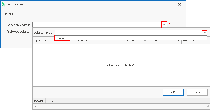Expand the Address Type dropdown arrow

coord(204,33)
